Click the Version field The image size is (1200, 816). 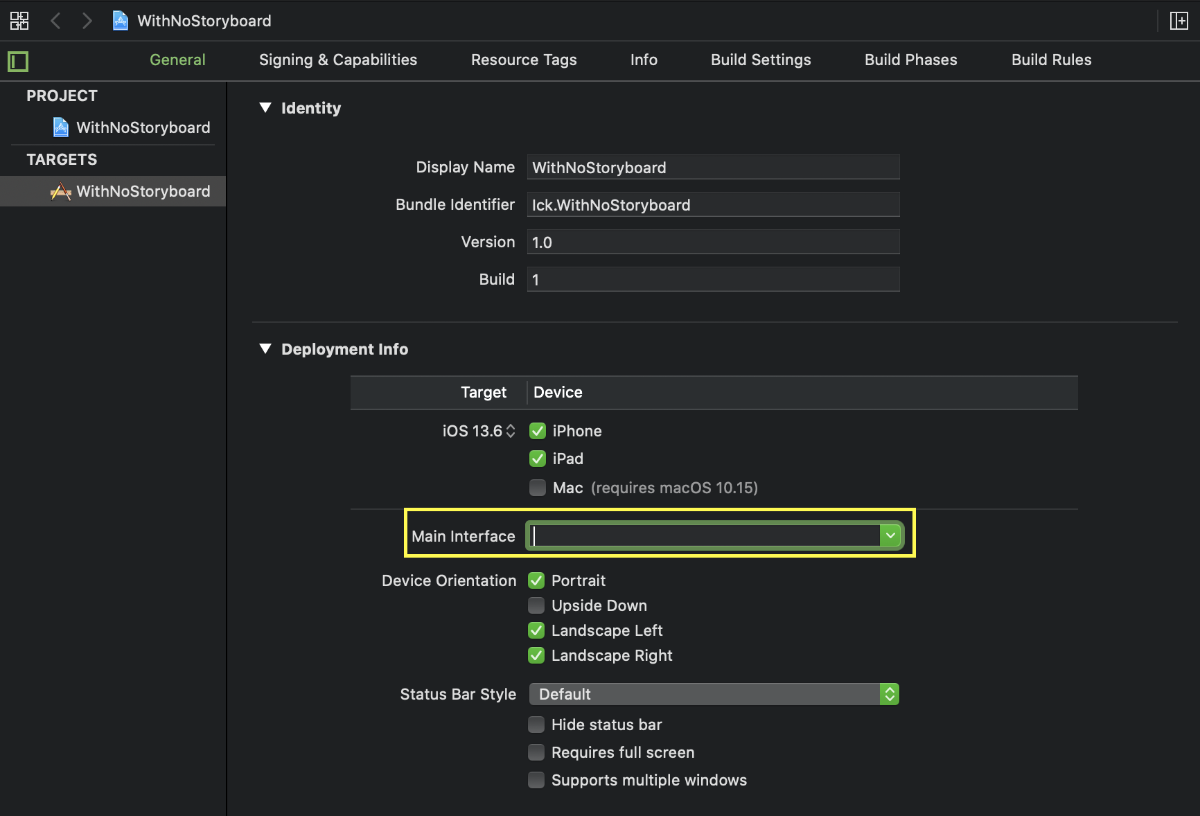(714, 242)
